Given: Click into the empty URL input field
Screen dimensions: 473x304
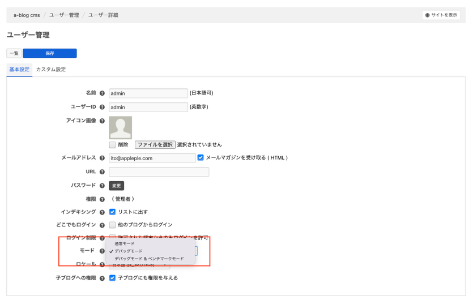Looking at the screenshot, I should [159, 172].
